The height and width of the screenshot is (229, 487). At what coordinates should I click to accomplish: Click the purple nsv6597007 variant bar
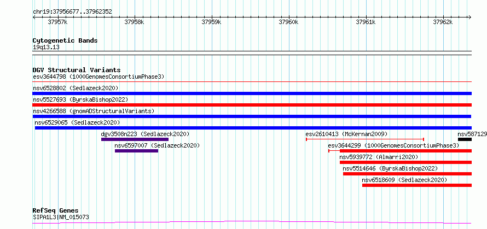coord(136,151)
